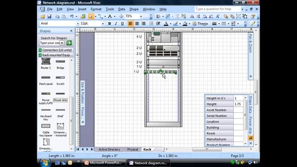Click Type a question for help box
This screenshot has height=167, width=297.
tap(218, 9)
